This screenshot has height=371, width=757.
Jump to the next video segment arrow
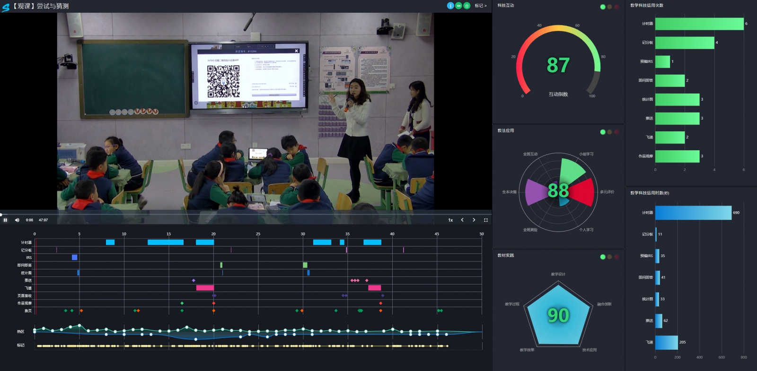pos(474,220)
